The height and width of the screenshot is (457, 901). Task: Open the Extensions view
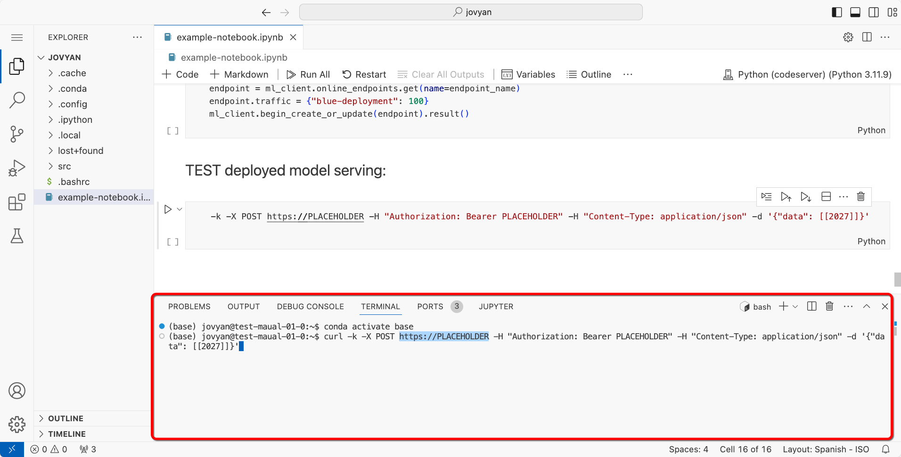pos(17,202)
